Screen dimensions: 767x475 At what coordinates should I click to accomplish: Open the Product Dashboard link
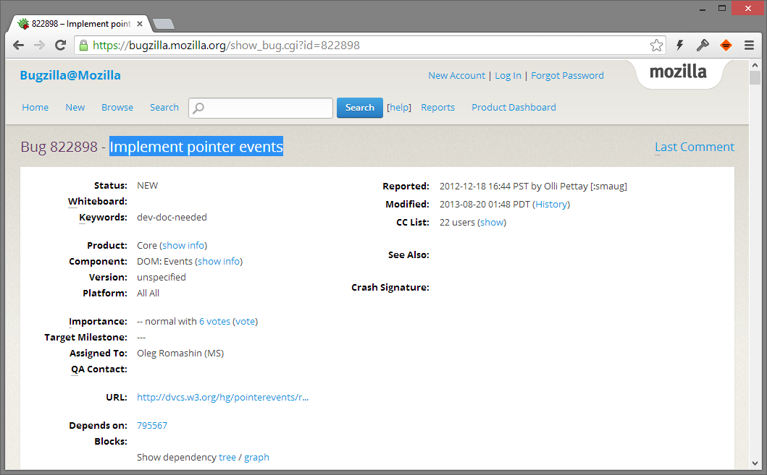point(514,108)
